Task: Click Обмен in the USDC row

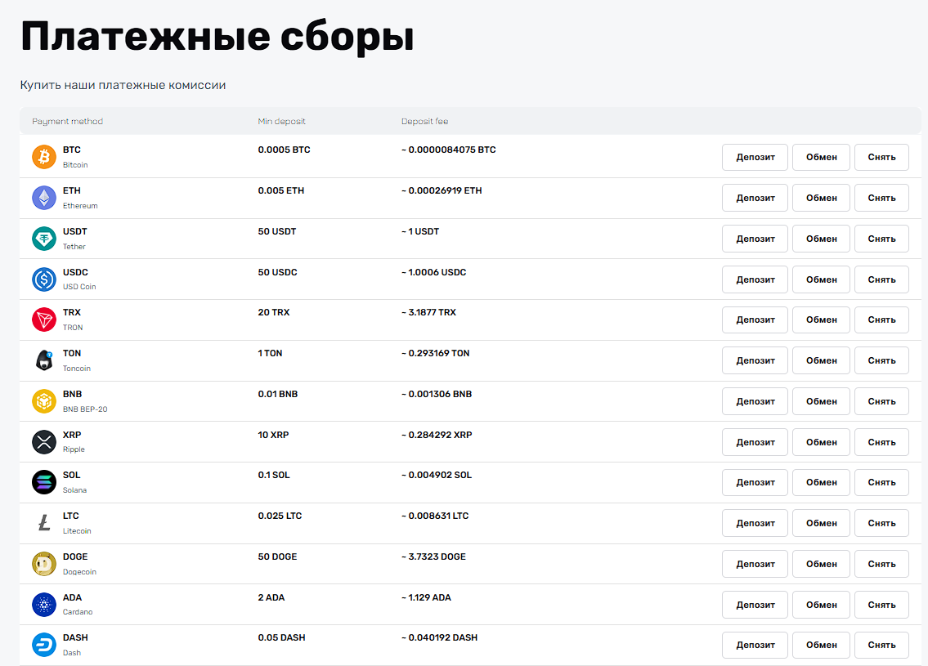Action: point(822,279)
